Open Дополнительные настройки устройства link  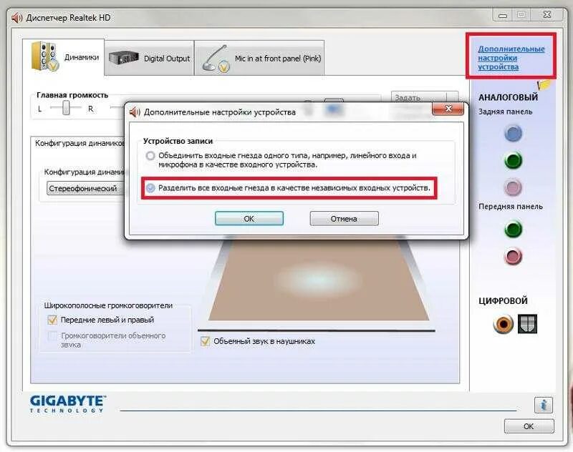511,58
